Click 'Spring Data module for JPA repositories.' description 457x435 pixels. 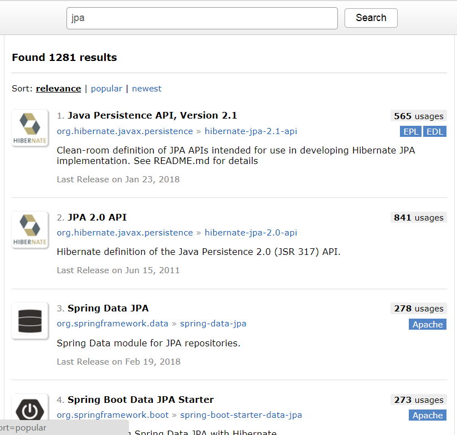click(x=148, y=343)
